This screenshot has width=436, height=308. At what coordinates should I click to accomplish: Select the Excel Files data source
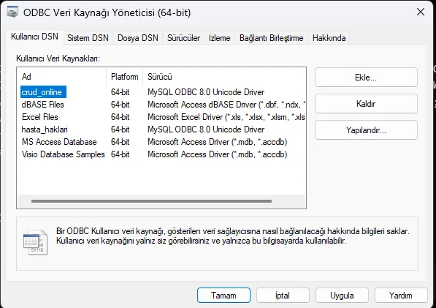tap(40, 117)
